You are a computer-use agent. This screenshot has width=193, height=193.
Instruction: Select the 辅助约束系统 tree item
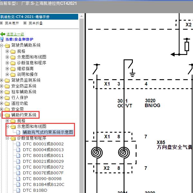(24, 115)
